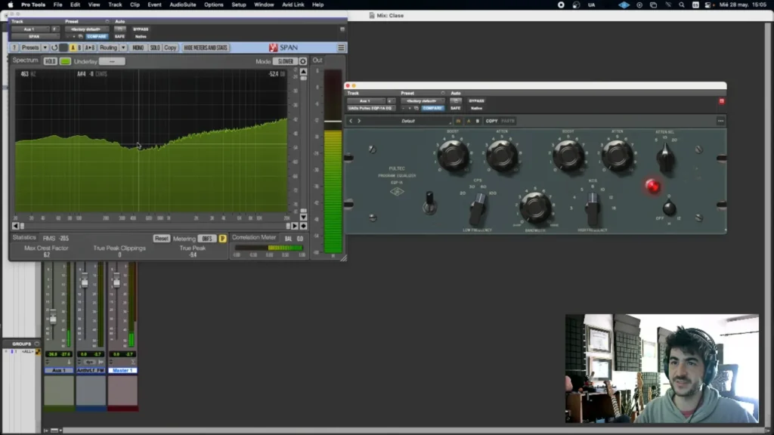The height and width of the screenshot is (435, 774).
Task: Toggle MONO in SPAN toolbar
Action: point(138,48)
